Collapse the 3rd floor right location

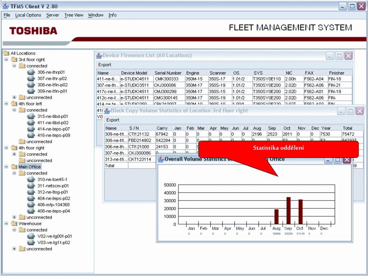(6, 59)
